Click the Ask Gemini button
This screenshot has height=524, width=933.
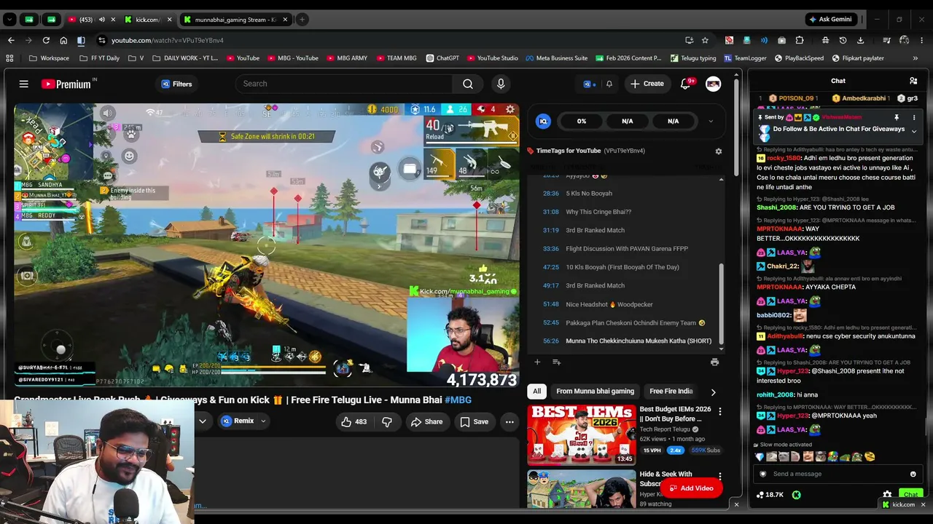(x=830, y=20)
